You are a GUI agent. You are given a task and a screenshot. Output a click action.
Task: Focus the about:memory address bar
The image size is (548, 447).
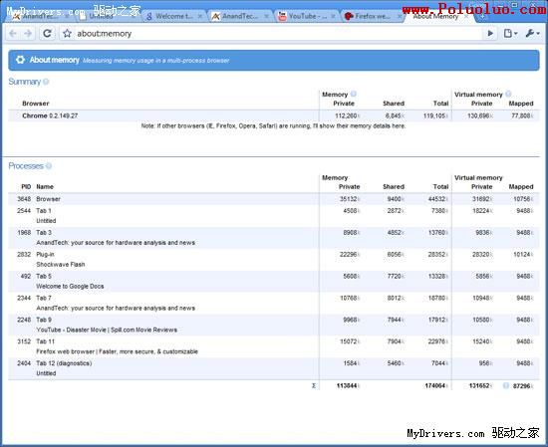[273, 34]
